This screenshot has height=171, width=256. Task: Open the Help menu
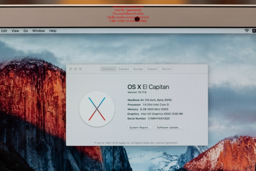[x=53, y=31]
